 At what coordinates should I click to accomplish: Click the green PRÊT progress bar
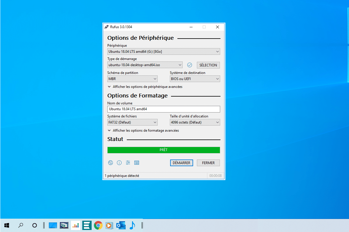pos(164,150)
